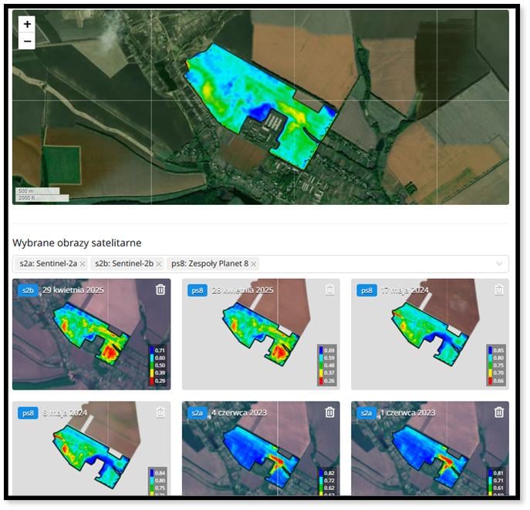Delete the 4 czerwca 2023 image
Image resolution: width=530 pixels, height=510 pixels.
pyautogui.click(x=330, y=412)
